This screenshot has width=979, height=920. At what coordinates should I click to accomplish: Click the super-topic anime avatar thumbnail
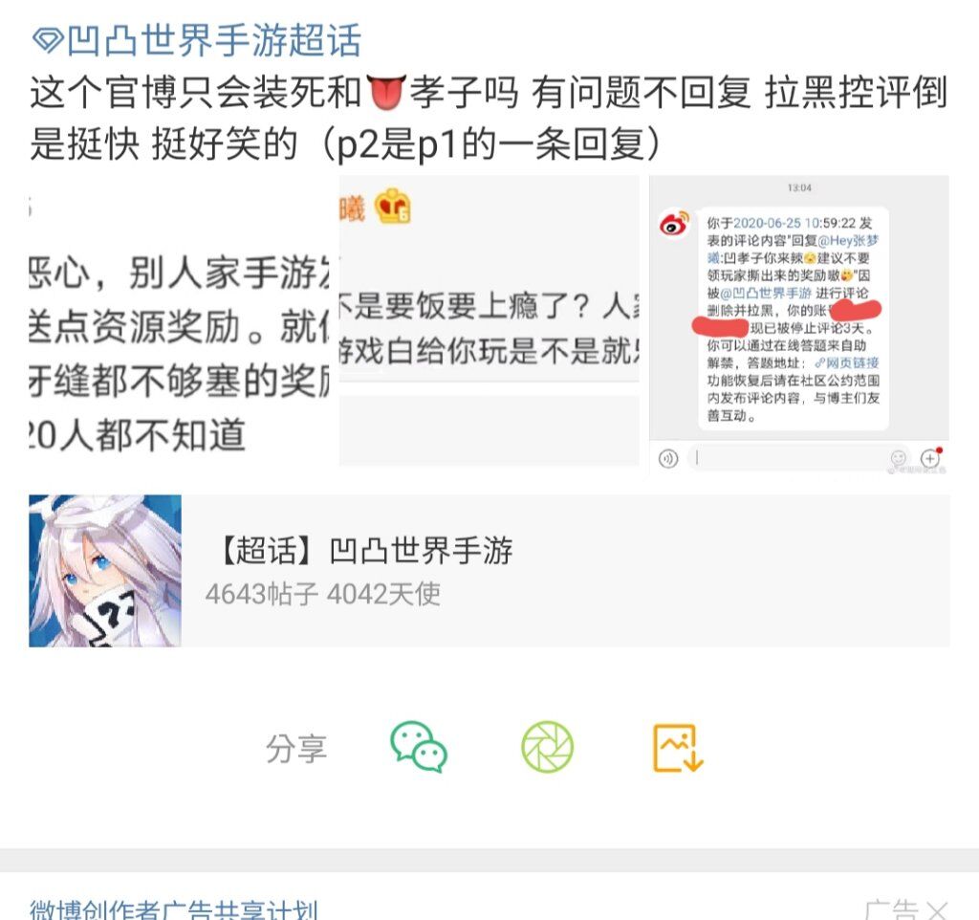tap(105, 571)
